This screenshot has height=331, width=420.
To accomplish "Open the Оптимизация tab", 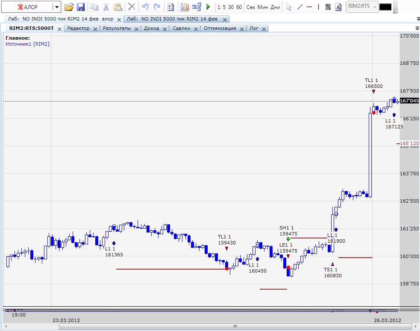I will click(x=220, y=28).
